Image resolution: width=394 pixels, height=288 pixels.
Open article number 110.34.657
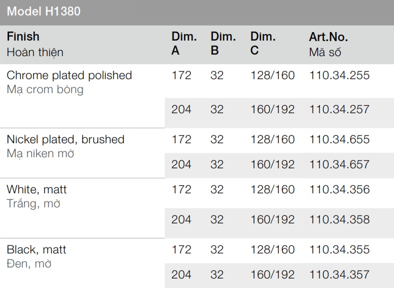[340, 164]
